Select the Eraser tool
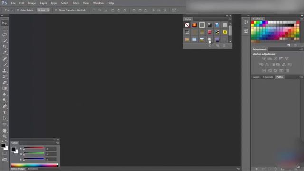 pos(4,82)
